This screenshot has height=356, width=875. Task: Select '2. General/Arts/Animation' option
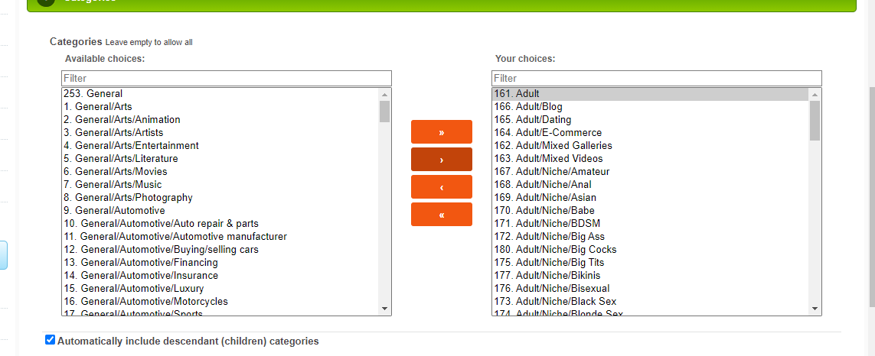[220, 119]
